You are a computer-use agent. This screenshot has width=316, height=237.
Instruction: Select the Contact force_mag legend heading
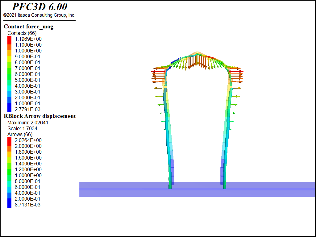[x=28, y=27]
